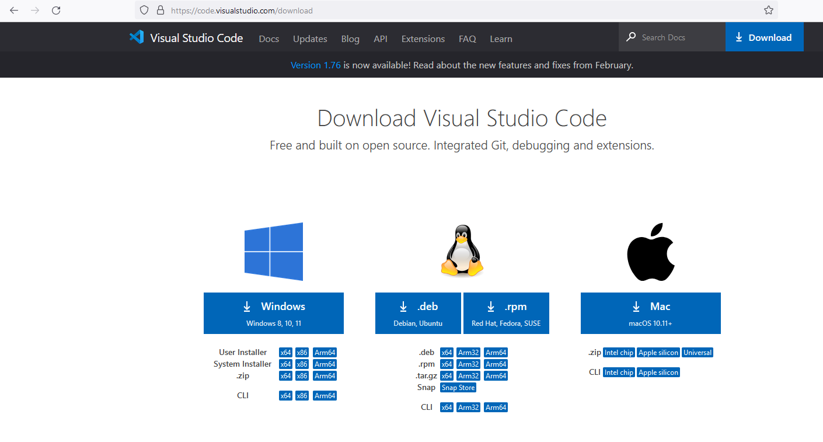Image resolution: width=823 pixels, height=442 pixels.
Task: Select Windows System Installer Arm64
Action: click(325, 364)
